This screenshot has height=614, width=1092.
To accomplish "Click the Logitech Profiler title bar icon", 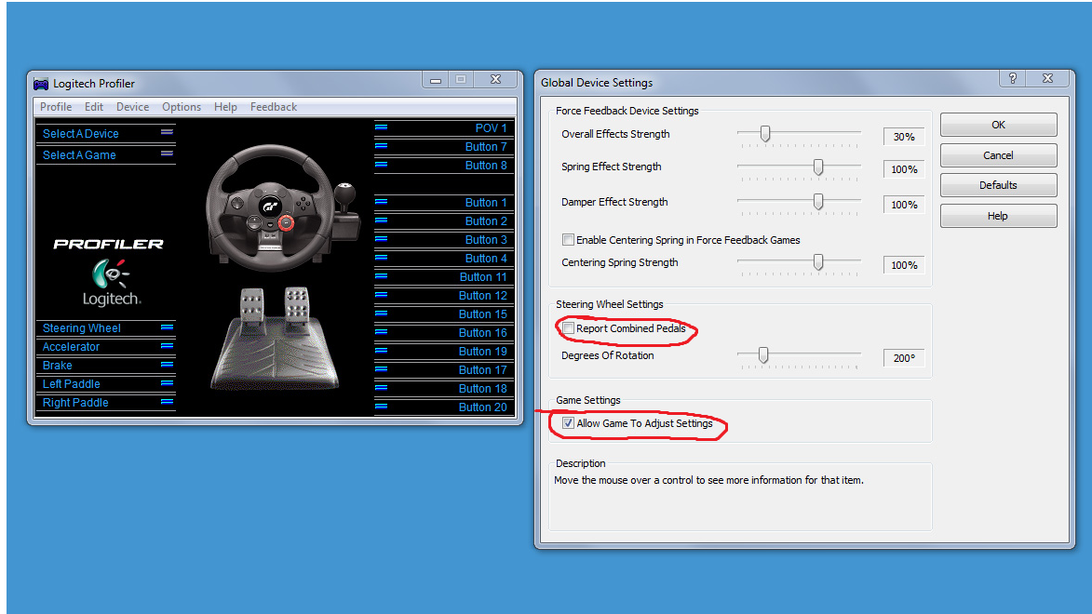I will click(41, 84).
